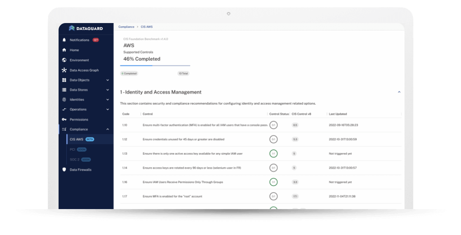Click the 127 notifications badge
This screenshot has width=461, height=235.
click(x=96, y=40)
